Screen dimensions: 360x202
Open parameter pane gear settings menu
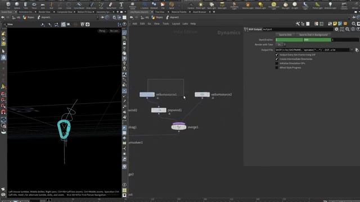point(336,29)
